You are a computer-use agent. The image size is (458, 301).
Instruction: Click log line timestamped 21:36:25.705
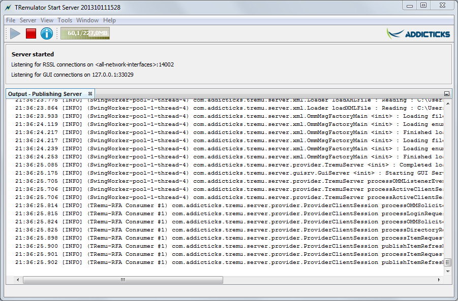tap(229, 181)
